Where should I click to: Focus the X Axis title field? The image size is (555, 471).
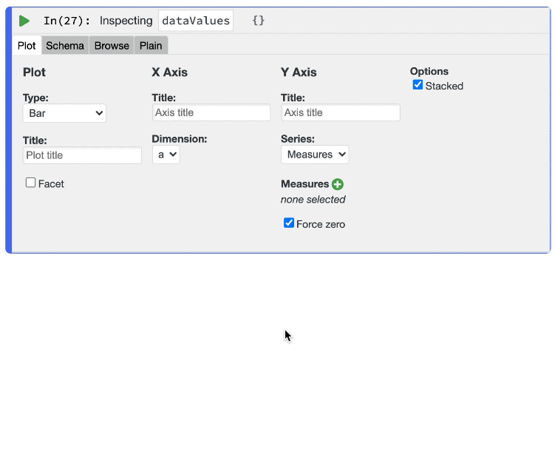pyautogui.click(x=211, y=112)
